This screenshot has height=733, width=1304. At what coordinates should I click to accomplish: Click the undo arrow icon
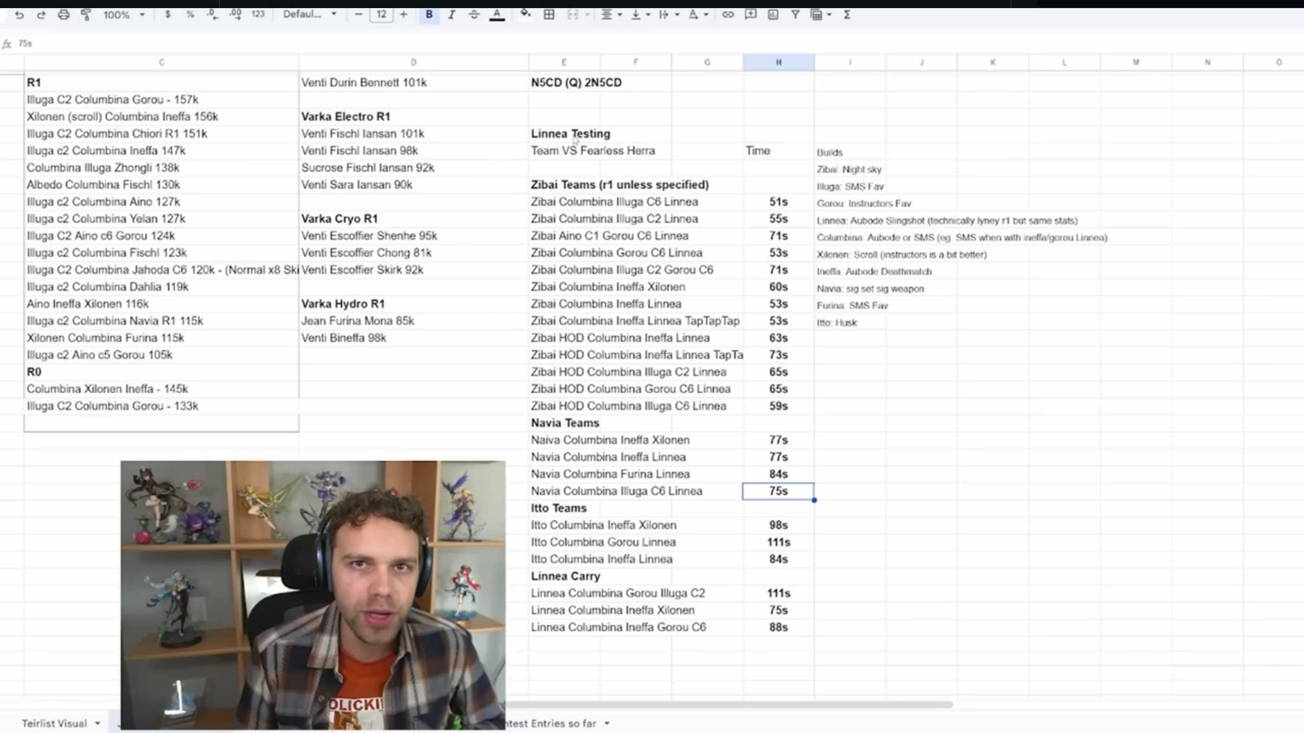point(19,15)
